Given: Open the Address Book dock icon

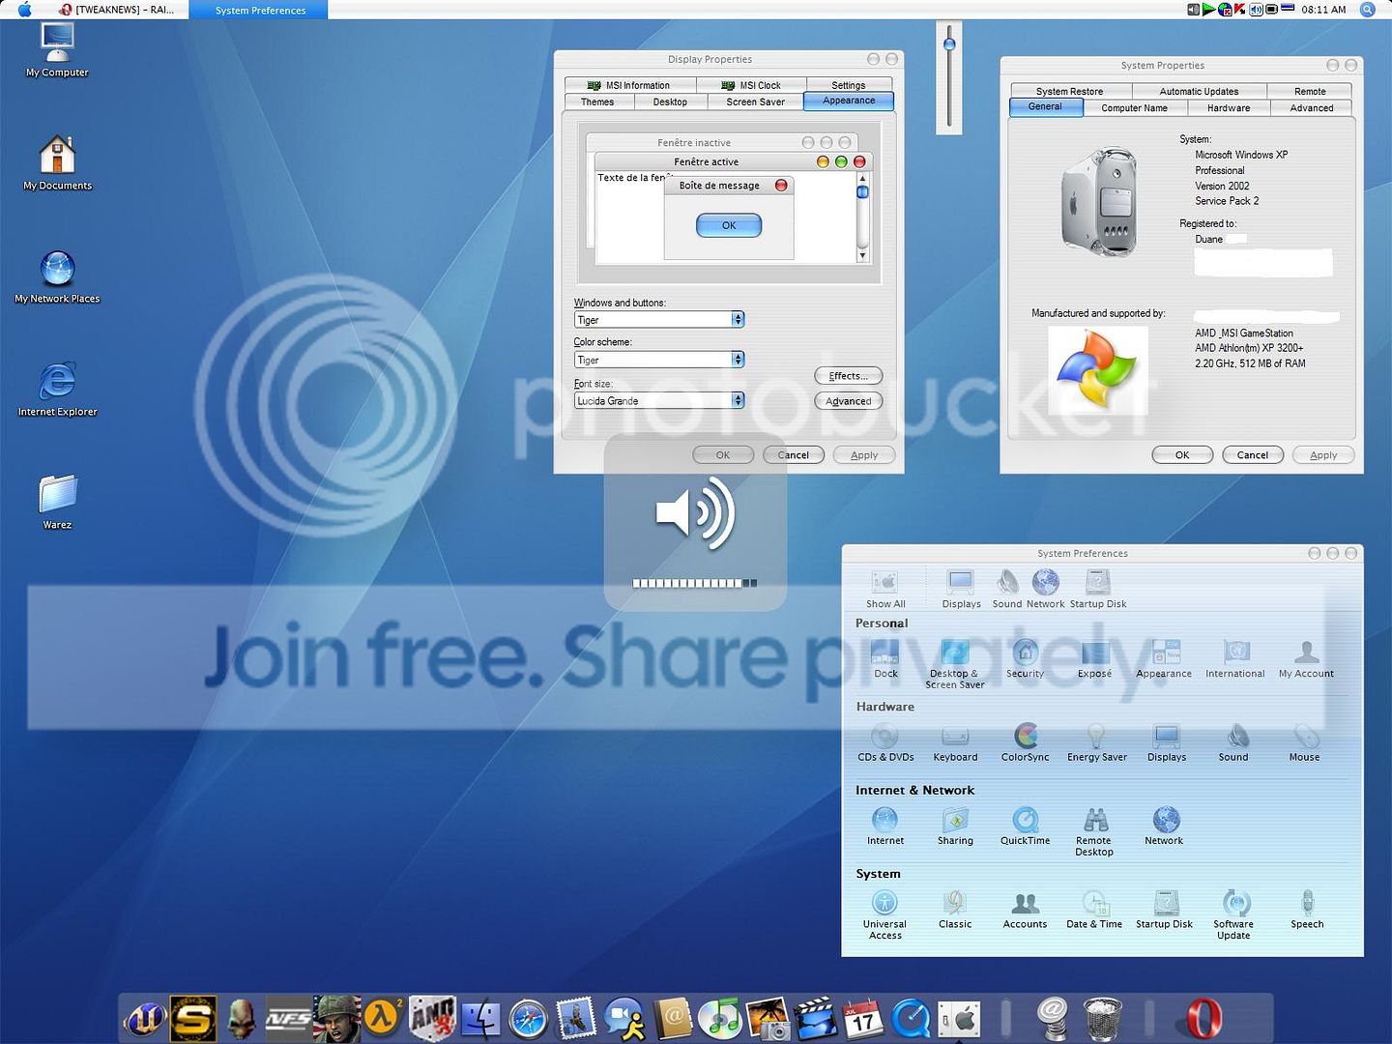Looking at the screenshot, I should pos(673,1019).
